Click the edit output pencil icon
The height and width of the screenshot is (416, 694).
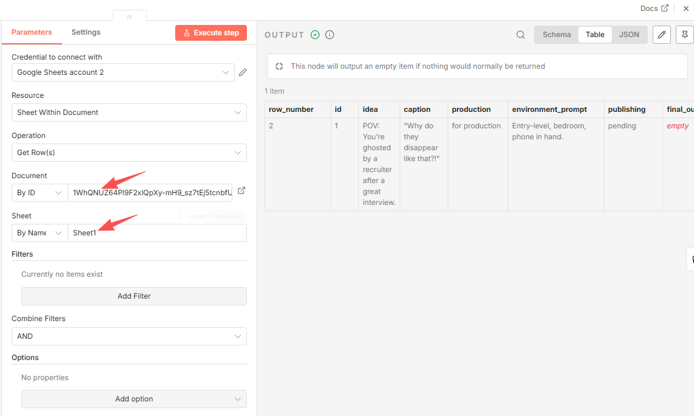pyautogui.click(x=662, y=35)
